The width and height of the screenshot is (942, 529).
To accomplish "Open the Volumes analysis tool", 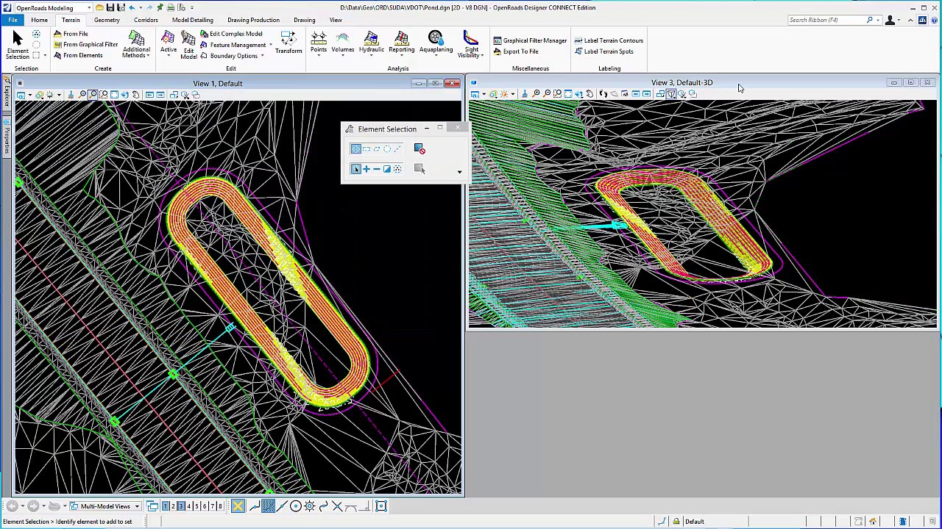I will tap(342, 43).
